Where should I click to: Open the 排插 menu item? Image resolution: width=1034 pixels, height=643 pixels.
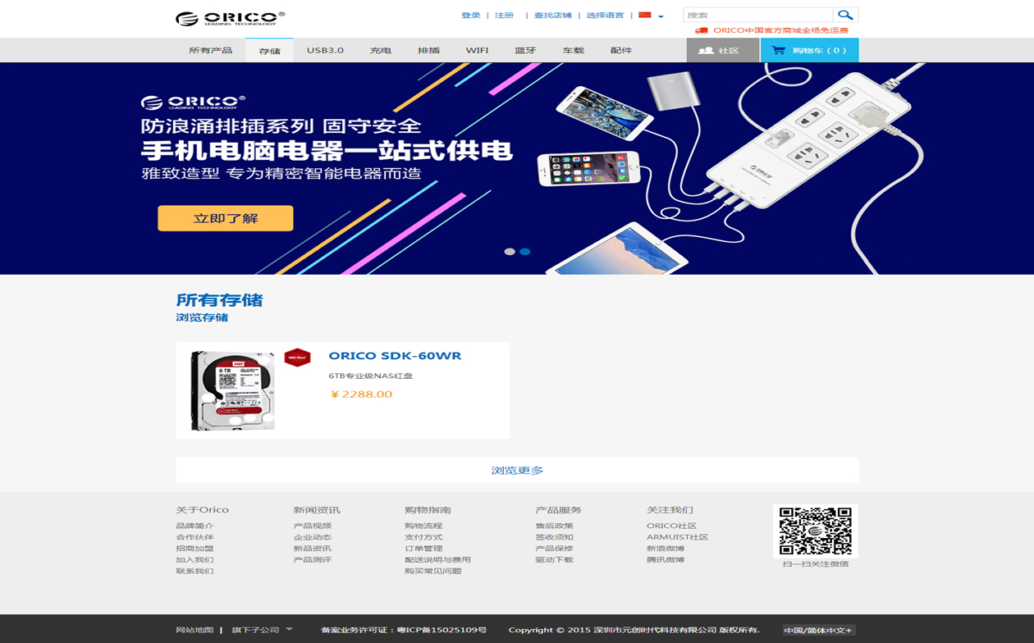(428, 50)
